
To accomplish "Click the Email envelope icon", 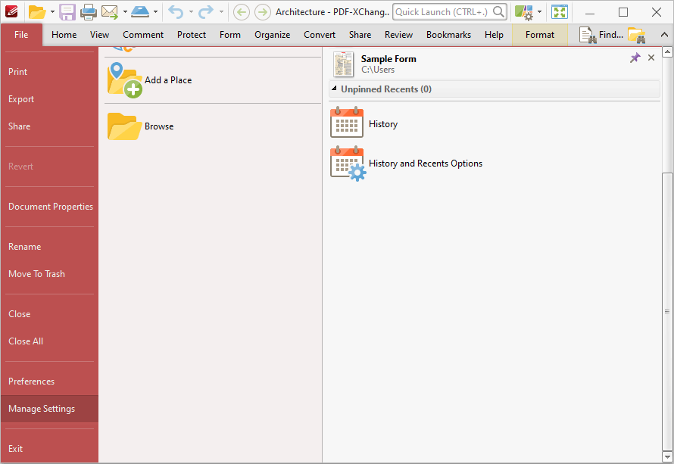I will (x=110, y=12).
